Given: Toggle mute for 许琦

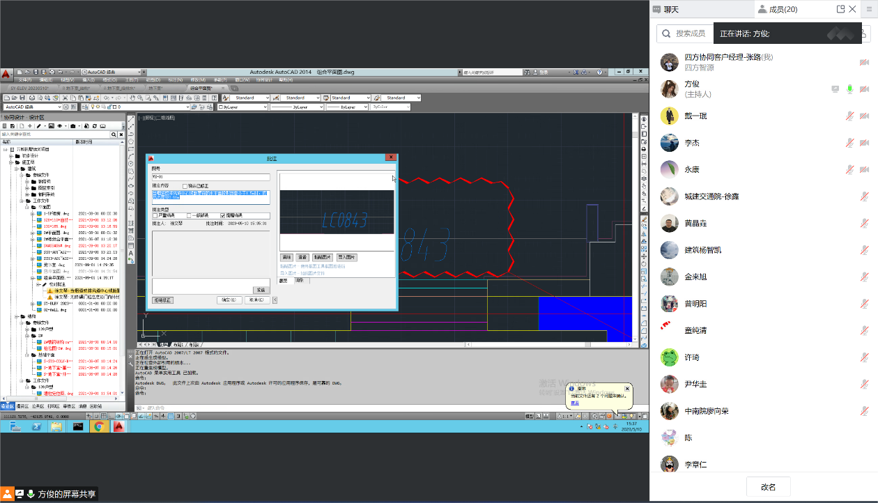Looking at the screenshot, I should 864,357.
